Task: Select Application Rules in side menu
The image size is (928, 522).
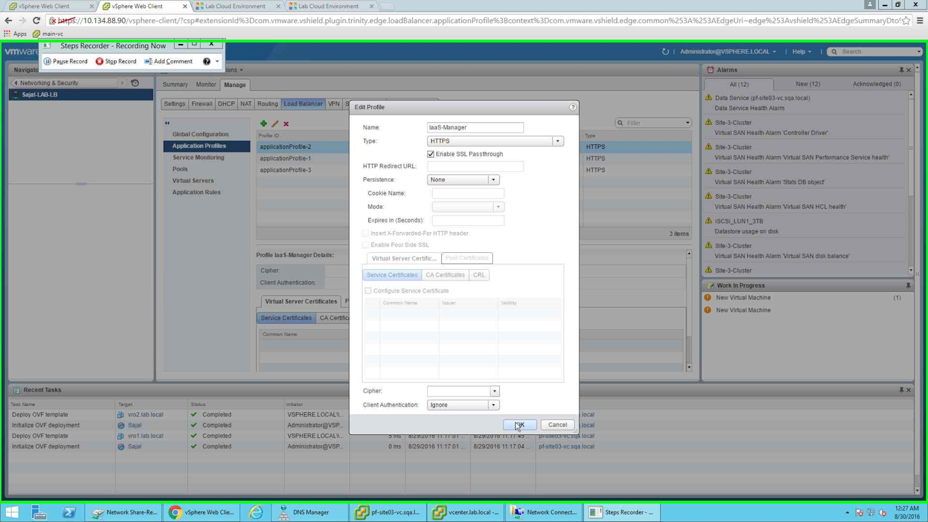Action: 196,193
